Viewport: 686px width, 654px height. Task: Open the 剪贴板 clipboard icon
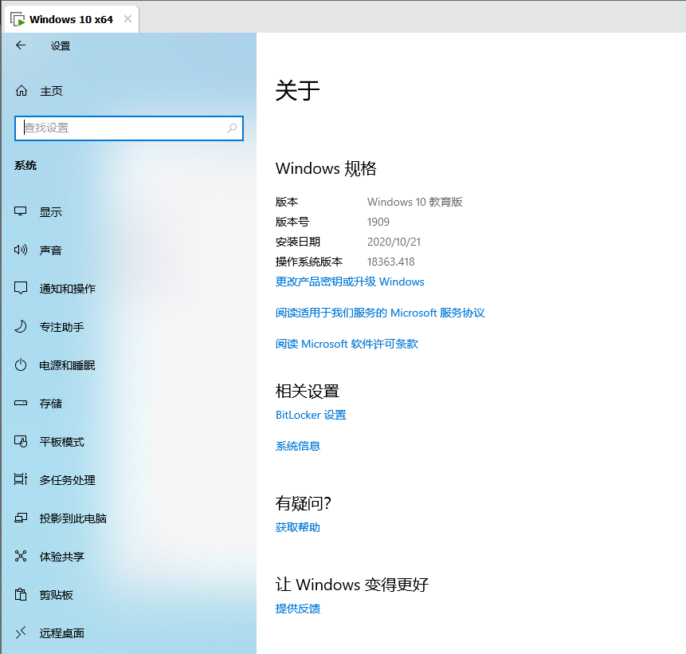click(22, 594)
